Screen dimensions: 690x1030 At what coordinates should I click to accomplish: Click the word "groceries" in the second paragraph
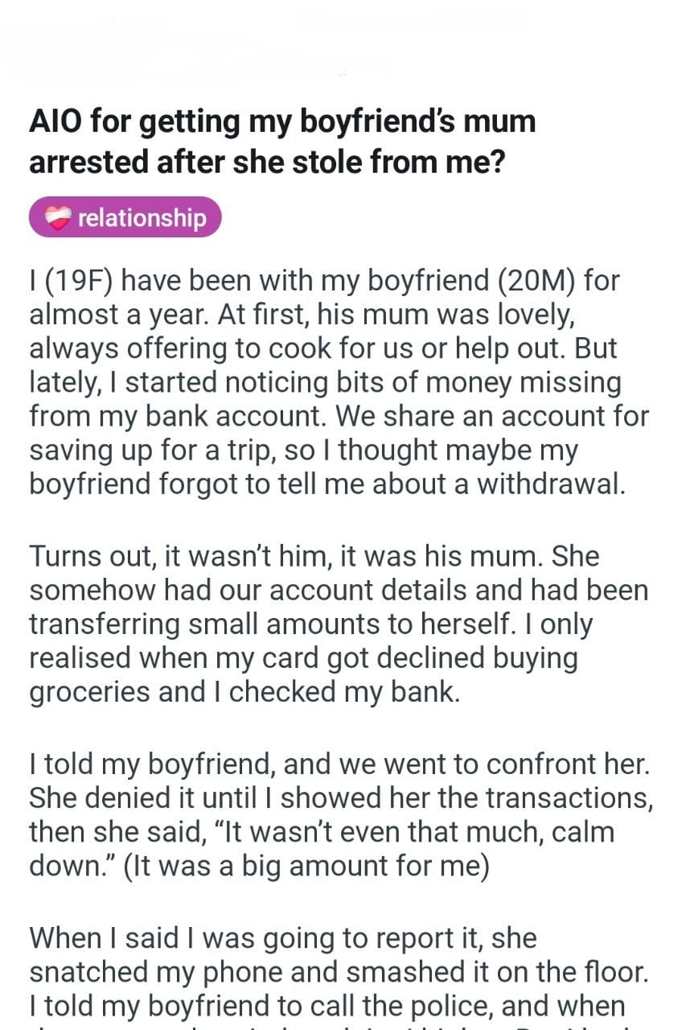pyautogui.click(x=89, y=692)
